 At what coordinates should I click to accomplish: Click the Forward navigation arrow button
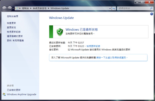pyautogui.click(x=10, y=8)
